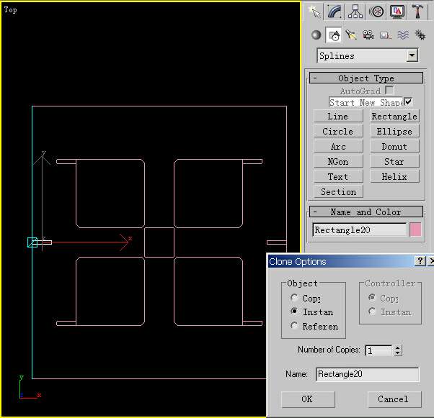
Task: Click the object name field Rectangle20
Action: click(360, 230)
